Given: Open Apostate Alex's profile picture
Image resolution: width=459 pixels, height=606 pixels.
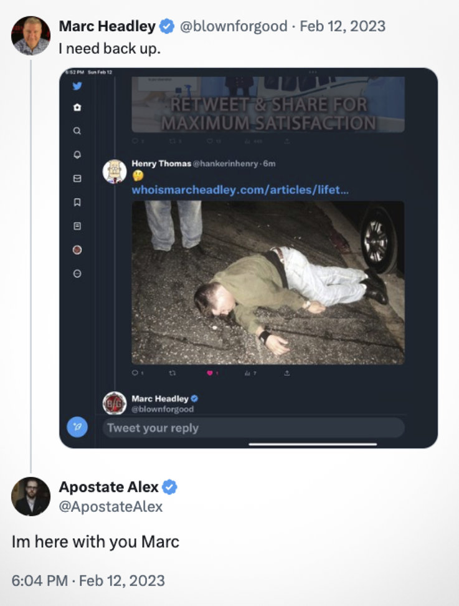Looking at the screenshot, I should tap(31, 496).
